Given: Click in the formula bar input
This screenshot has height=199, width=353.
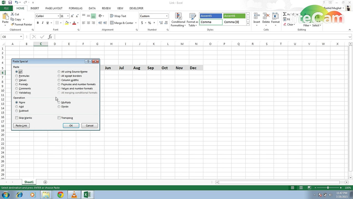Looking at the screenshot, I should pos(201,37).
